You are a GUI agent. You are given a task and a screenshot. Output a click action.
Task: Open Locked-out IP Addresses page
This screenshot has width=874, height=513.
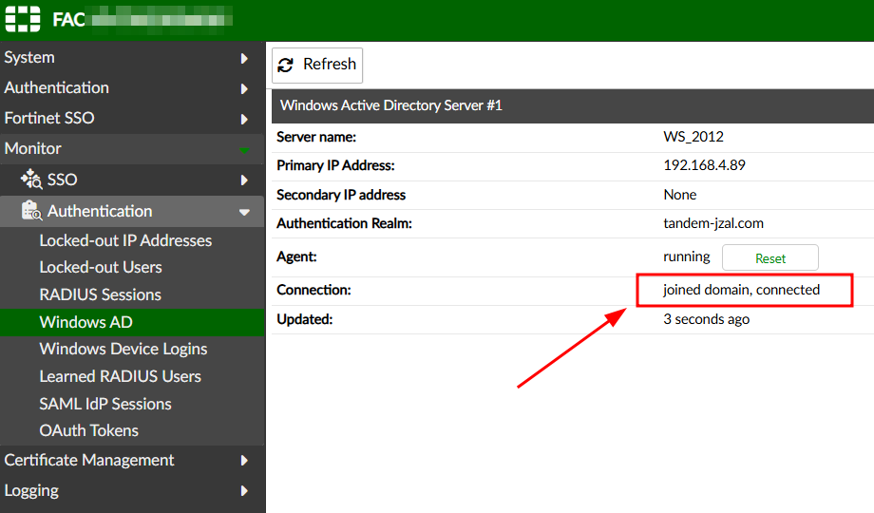point(125,240)
